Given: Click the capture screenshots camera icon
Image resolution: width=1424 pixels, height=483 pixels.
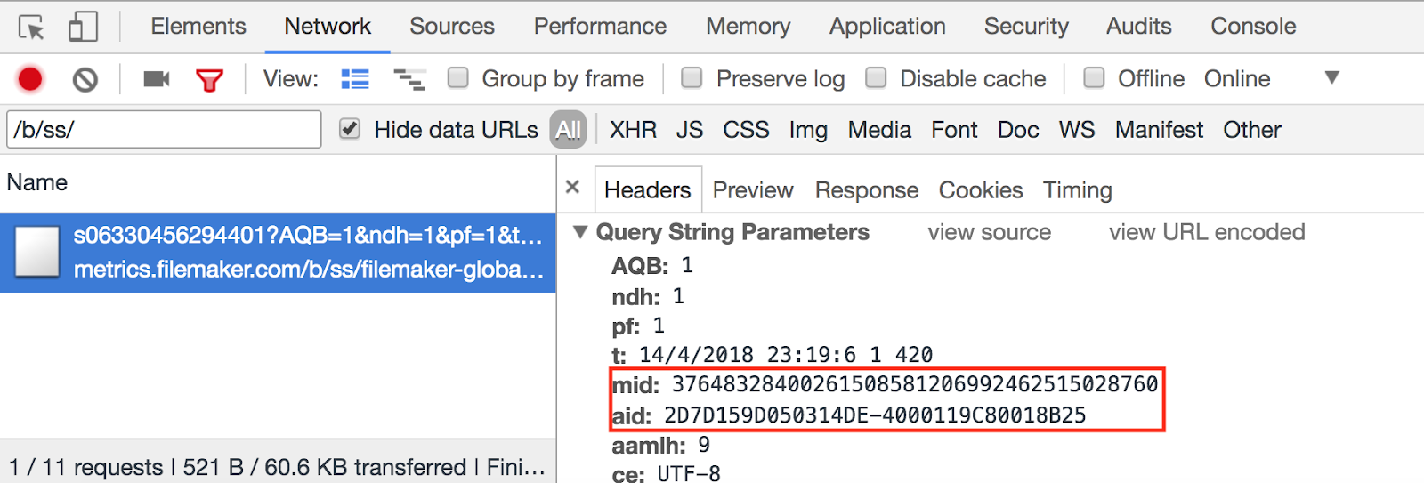Looking at the screenshot, I should tap(157, 79).
